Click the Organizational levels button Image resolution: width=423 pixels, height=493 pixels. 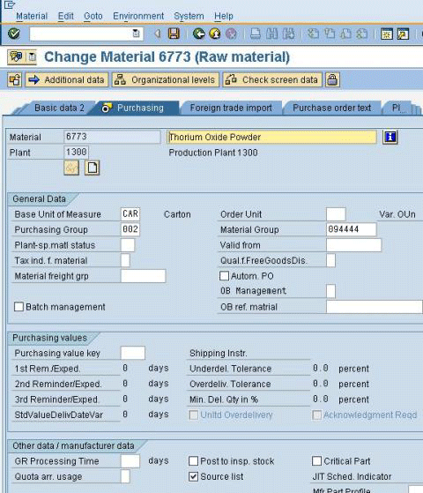(x=166, y=80)
